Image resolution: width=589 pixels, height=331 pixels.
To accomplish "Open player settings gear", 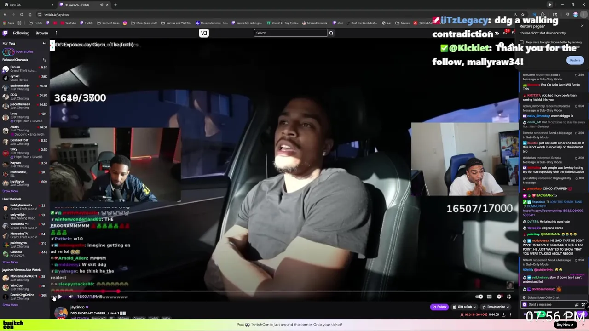I will click(499, 297).
